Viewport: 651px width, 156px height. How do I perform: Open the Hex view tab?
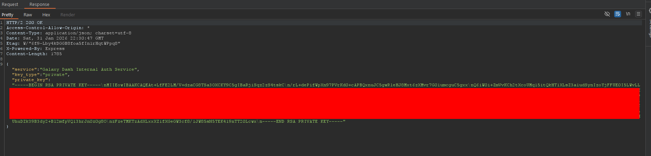point(46,15)
